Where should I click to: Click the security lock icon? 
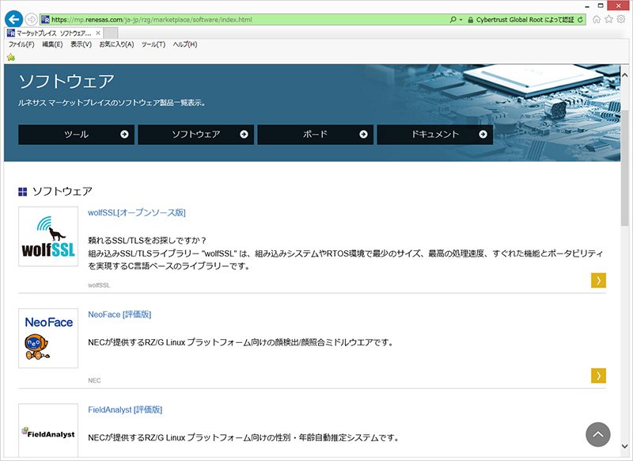point(470,19)
